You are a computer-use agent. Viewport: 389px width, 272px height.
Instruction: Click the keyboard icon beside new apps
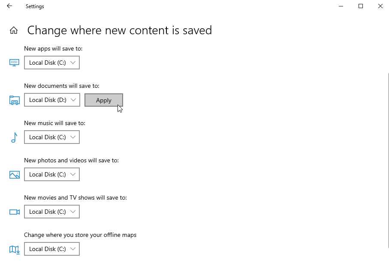coord(15,63)
